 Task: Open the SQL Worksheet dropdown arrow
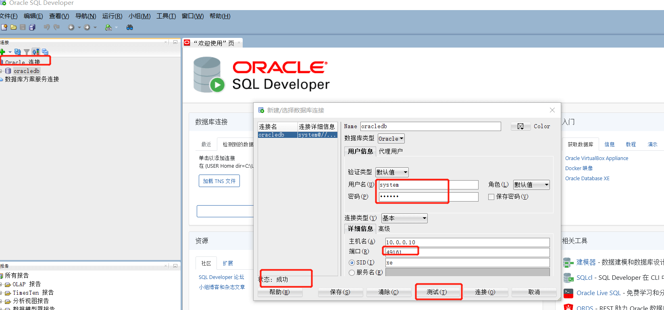click(x=117, y=27)
